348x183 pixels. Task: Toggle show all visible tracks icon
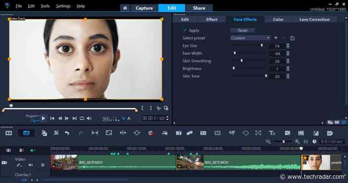pos(9,150)
